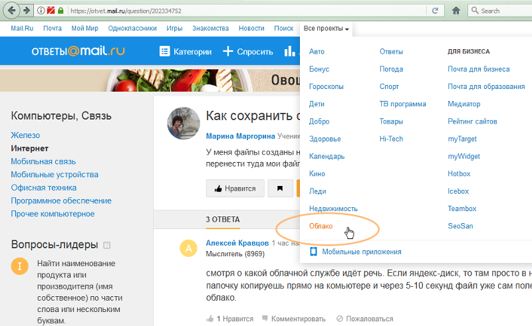Viewport: 532px width, 326px height.
Task: Click the orange I avatar in Вопросы-лидеры
Action: (x=20, y=266)
